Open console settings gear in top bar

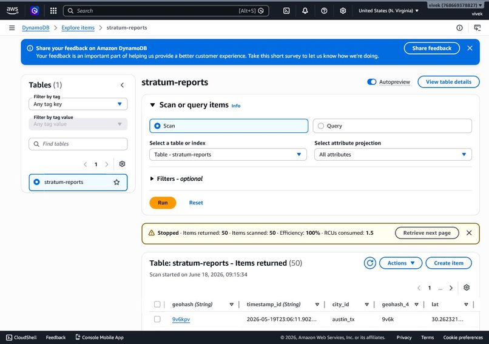(x=343, y=10)
